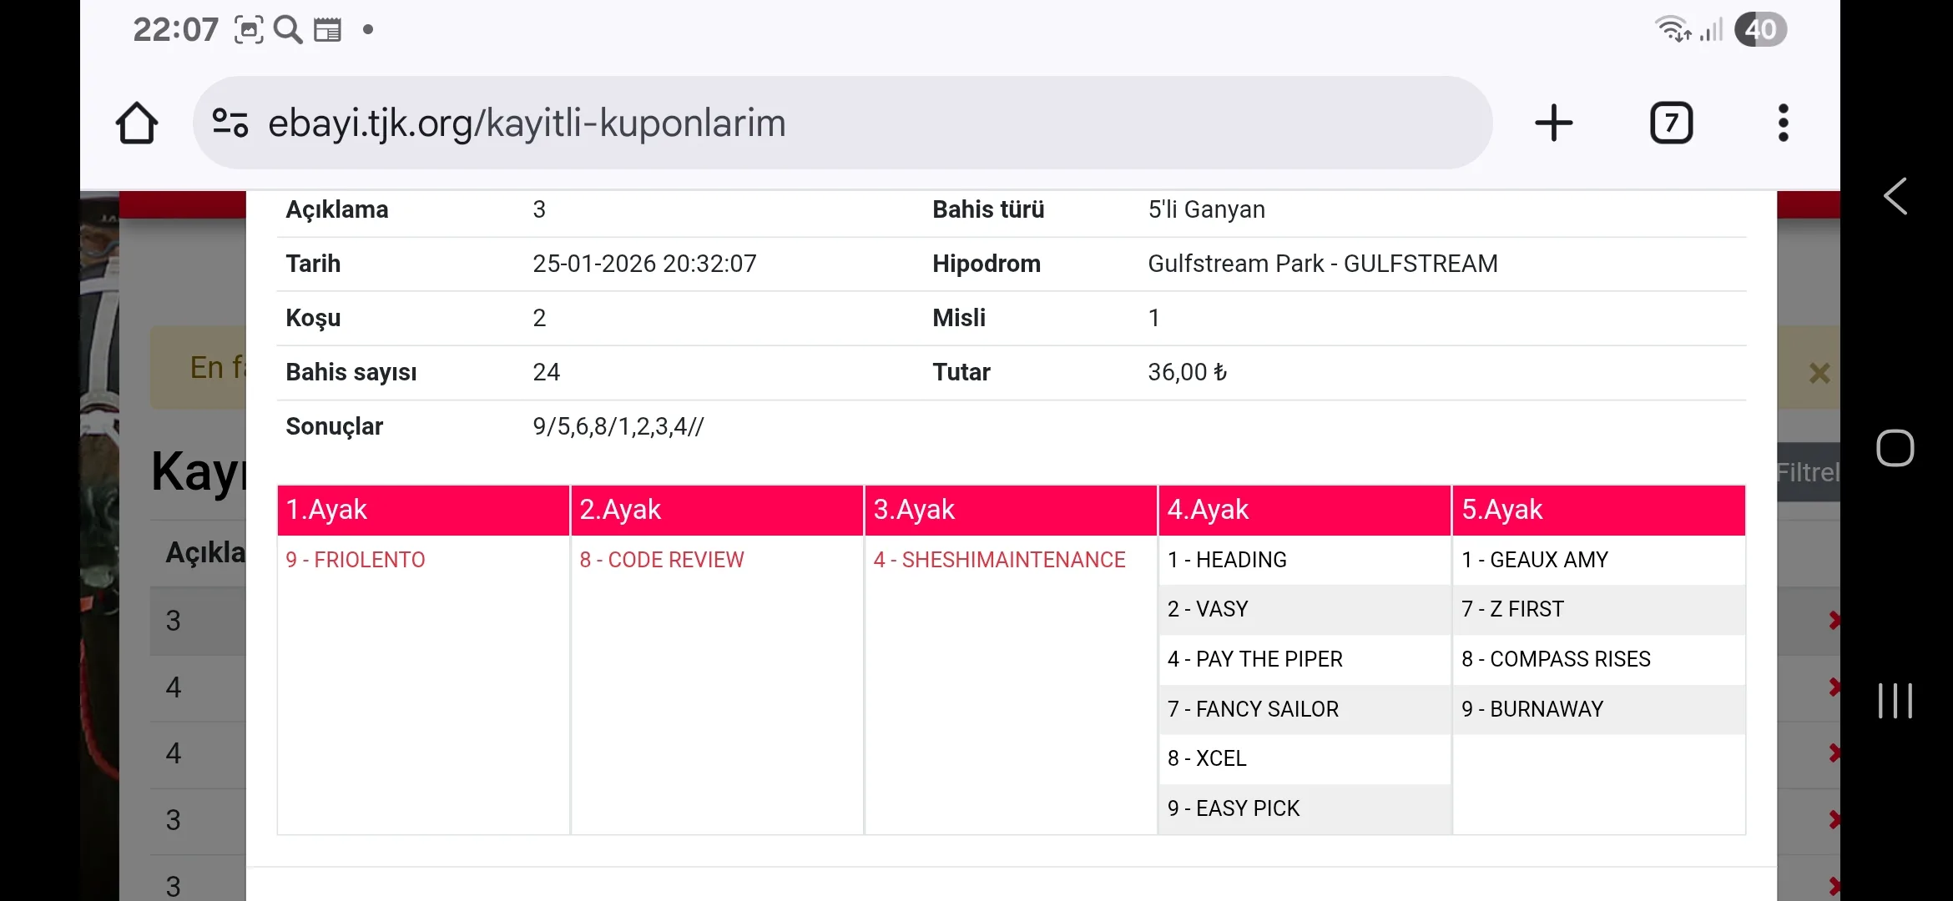This screenshot has height=901, width=1953.
Task: Select the 1.Ayak column header
Action: [423, 510]
